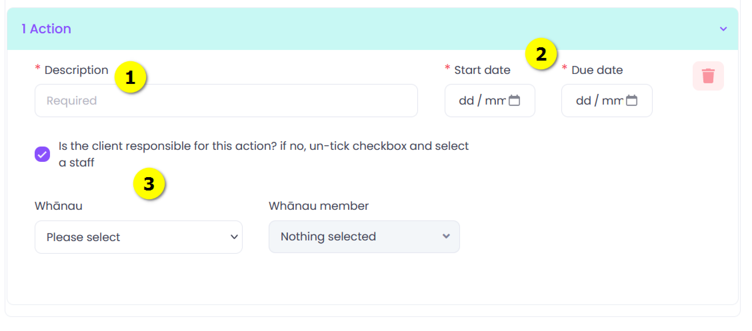This screenshot has width=752, height=331.
Task: Click the Due date label
Action: coord(597,70)
